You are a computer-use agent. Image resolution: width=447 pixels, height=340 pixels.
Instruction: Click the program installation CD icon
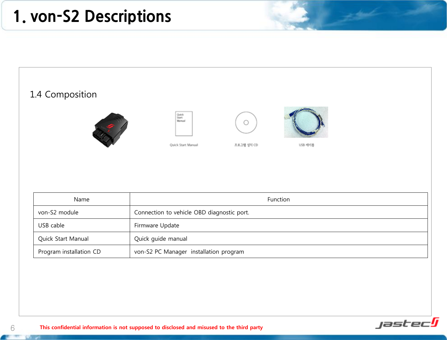tap(246, 123)
